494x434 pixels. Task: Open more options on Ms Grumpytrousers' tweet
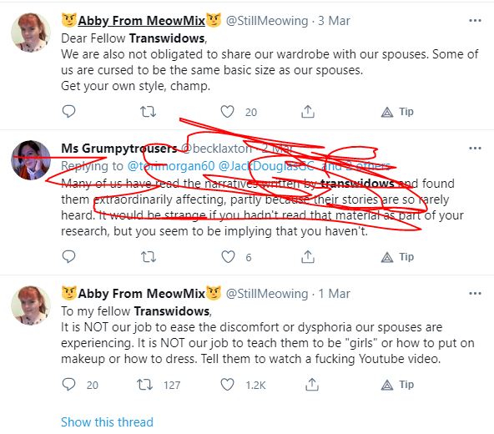(x=475, y=148)
